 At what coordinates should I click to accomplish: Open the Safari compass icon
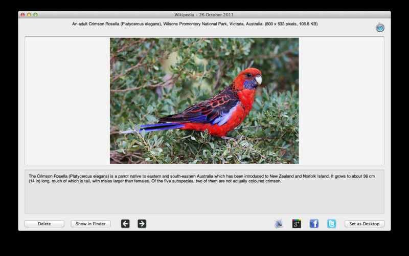(x=380, y=28)
